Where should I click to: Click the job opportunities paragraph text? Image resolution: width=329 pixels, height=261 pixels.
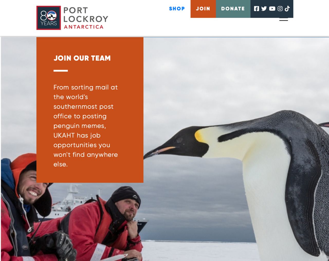(86, 126)
